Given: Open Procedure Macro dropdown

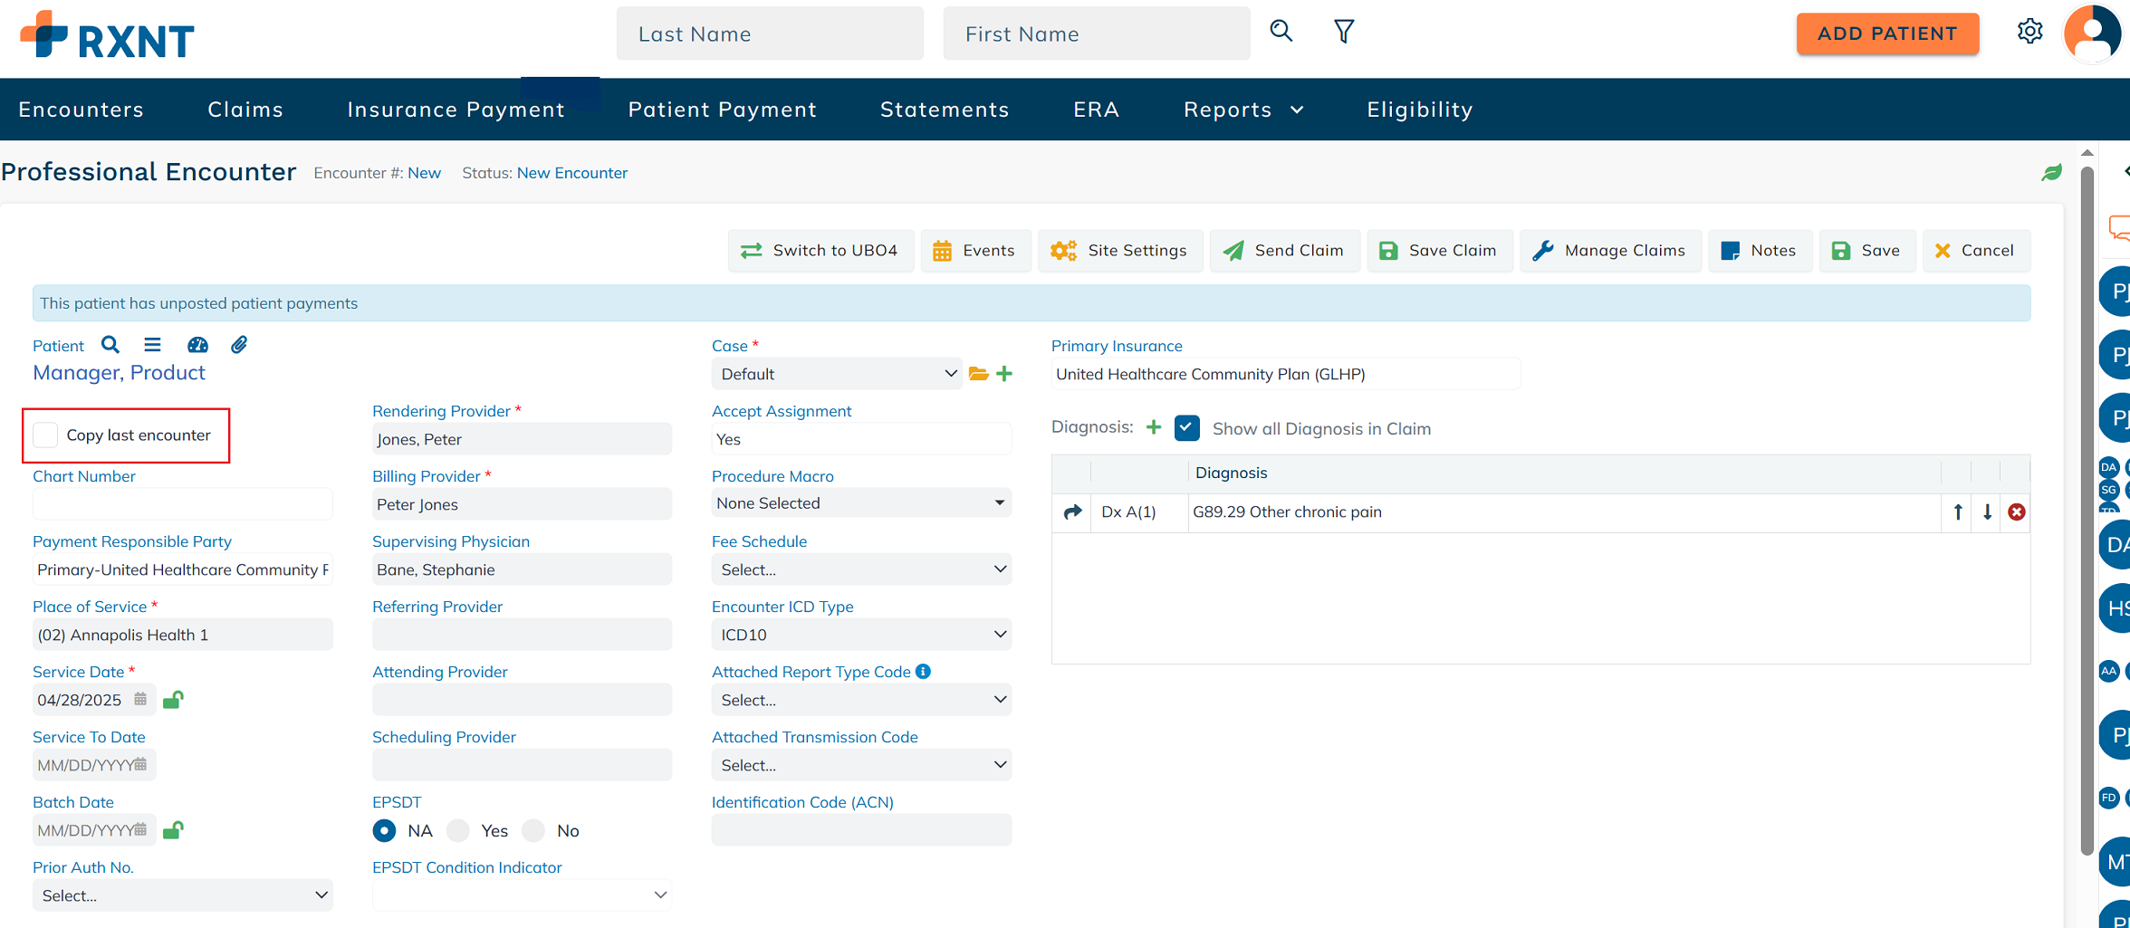Looking at the screenshot, I should point(861,503).
